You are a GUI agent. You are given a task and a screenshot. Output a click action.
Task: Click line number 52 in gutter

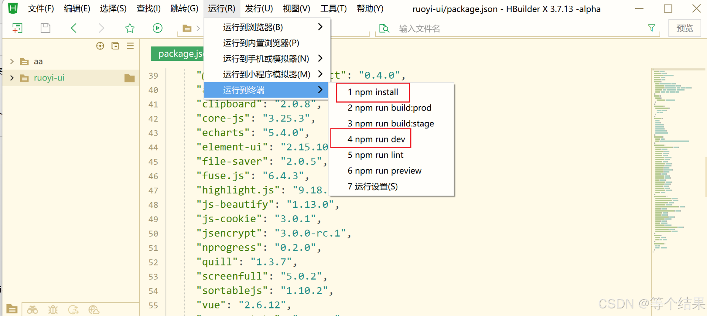tap(153, 262)
